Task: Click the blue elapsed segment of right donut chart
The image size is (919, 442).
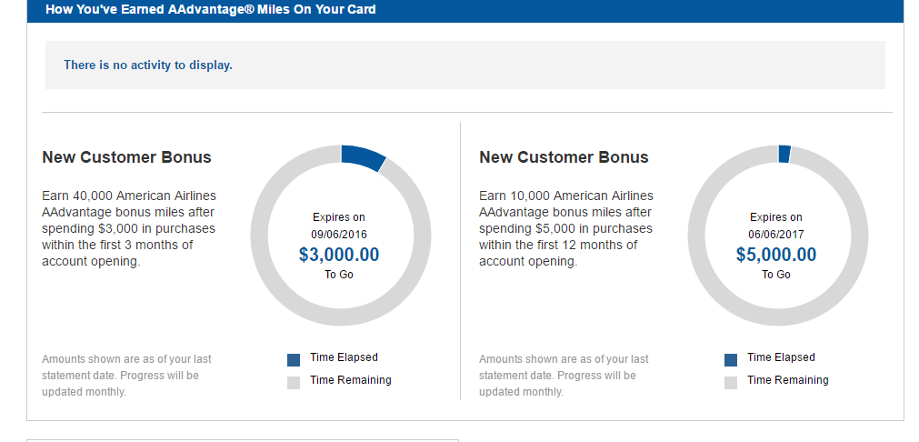Action: (x=784, y=154)
